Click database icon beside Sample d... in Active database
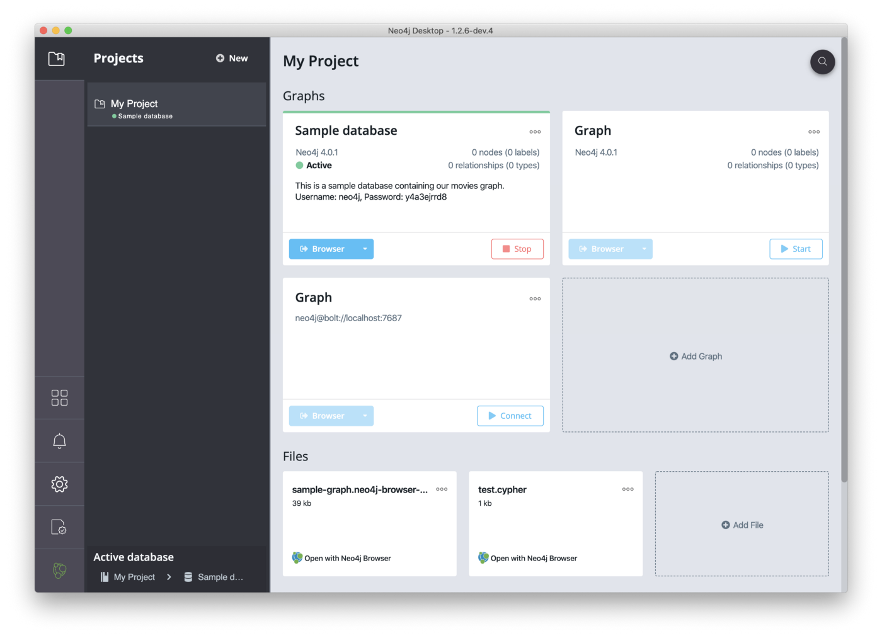Viewport: 882px width, 638px height. [188, 577]
